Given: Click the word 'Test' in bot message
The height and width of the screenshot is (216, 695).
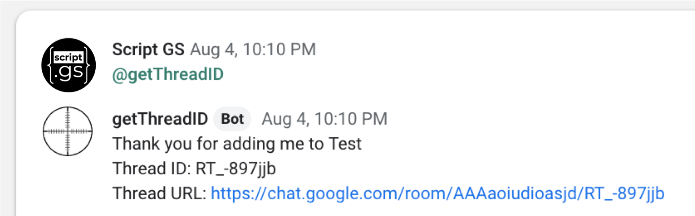Looking at the screenshot, I should pos(345,144).
